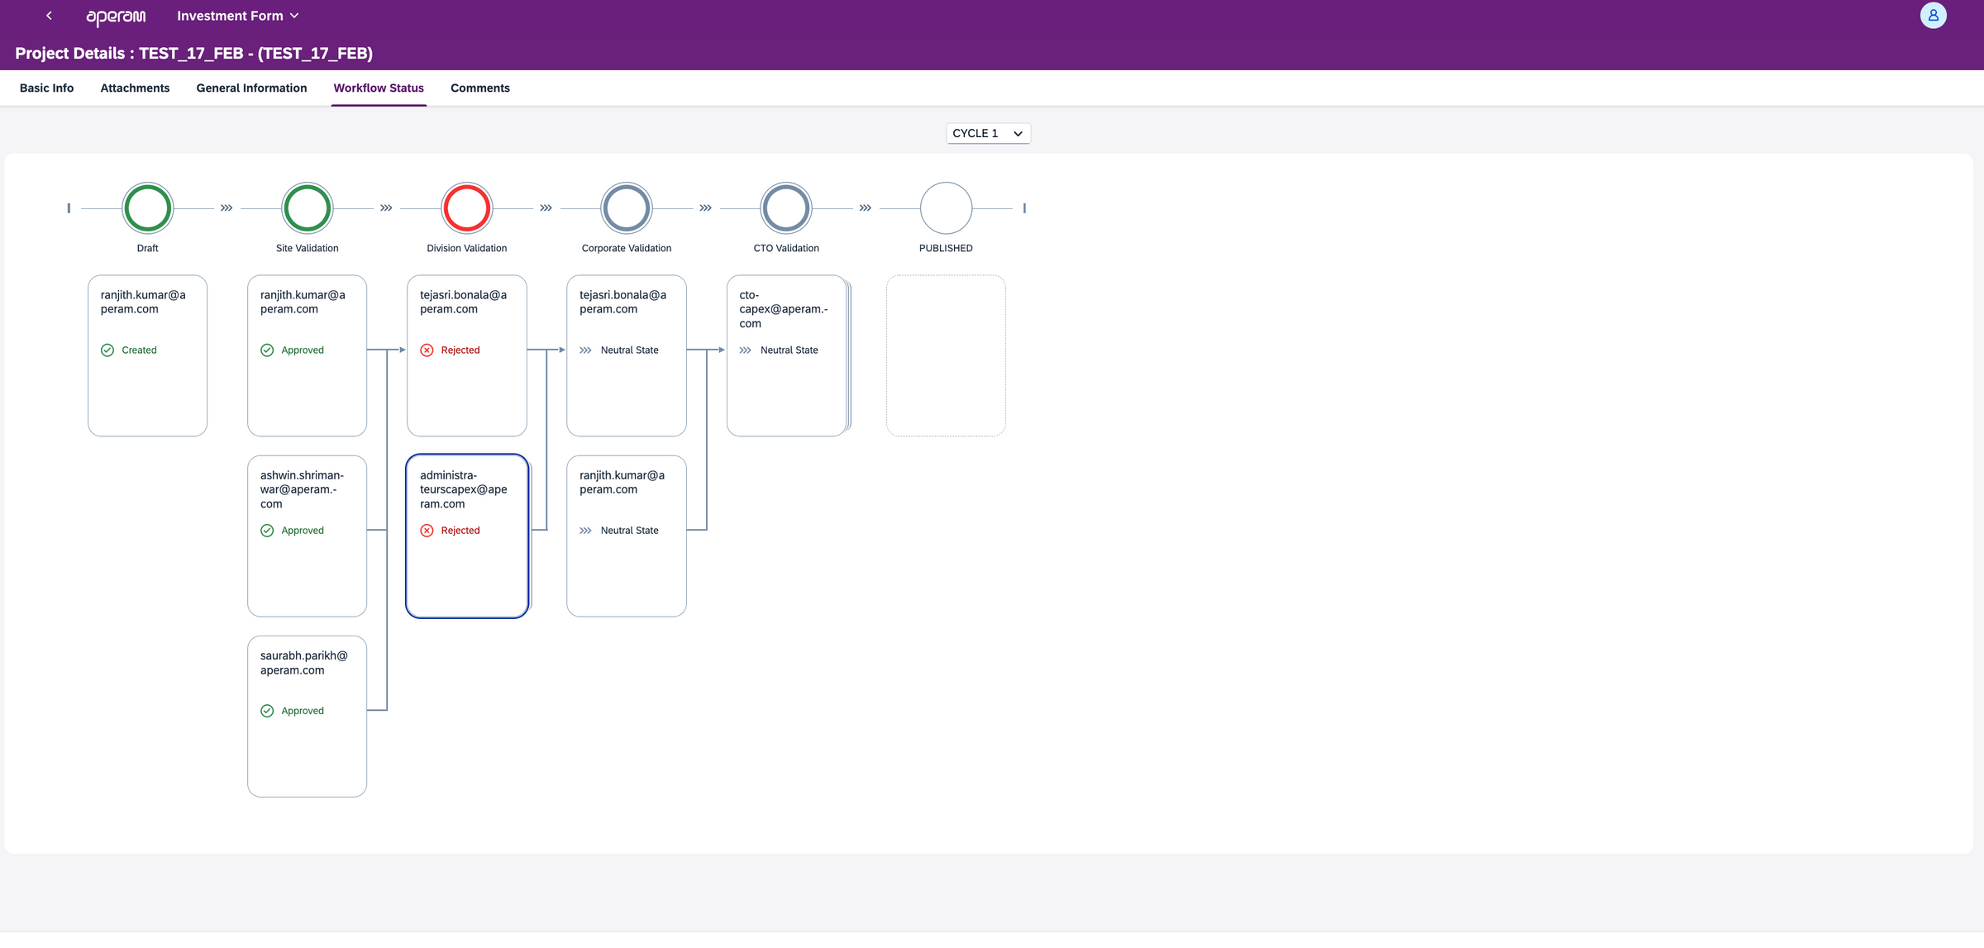Open the Comments tab

point(479,88)
